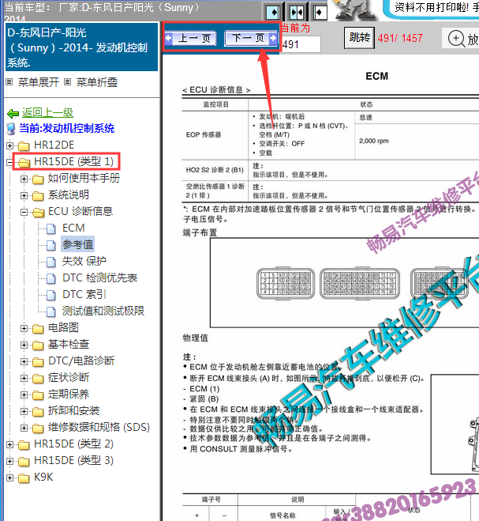Click the K9K folder icon
The image size is (479, 521).
coord(24,478)
